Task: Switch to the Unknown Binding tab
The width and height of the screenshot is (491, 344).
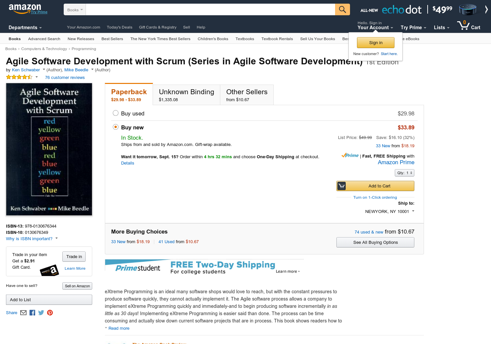Action: tap(186, 95)
